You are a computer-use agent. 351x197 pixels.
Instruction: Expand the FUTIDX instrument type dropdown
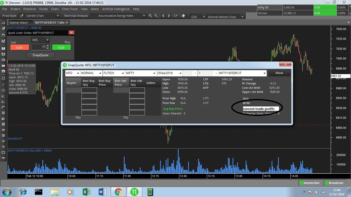(123, 73)
